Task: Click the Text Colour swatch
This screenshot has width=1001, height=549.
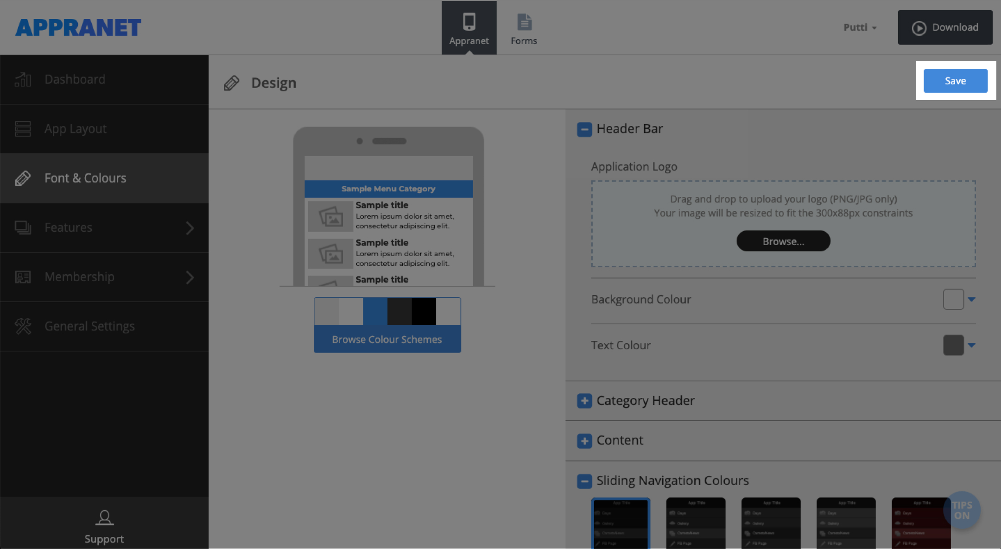Action: coord(953,345)
